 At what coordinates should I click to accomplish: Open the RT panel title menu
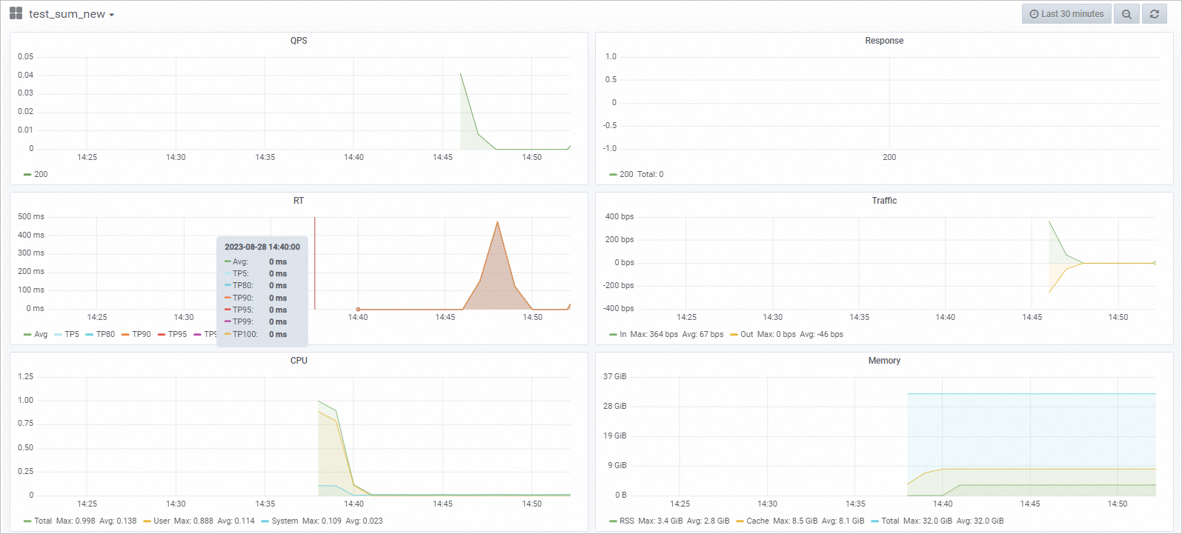(x=299, y=201)
